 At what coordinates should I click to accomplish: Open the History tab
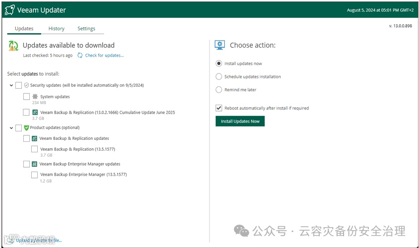(x=57, y=29)
